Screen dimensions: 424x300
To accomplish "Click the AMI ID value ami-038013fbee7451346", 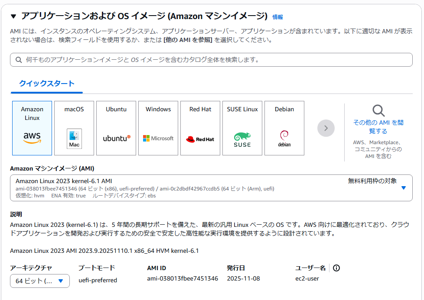I will click(183, 278).
